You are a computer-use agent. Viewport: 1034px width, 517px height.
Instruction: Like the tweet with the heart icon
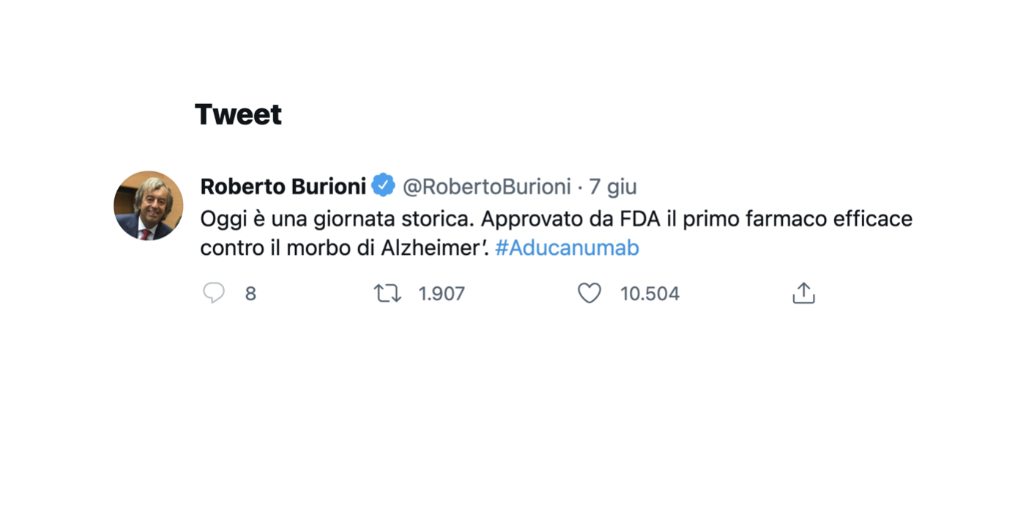point(589,294)
